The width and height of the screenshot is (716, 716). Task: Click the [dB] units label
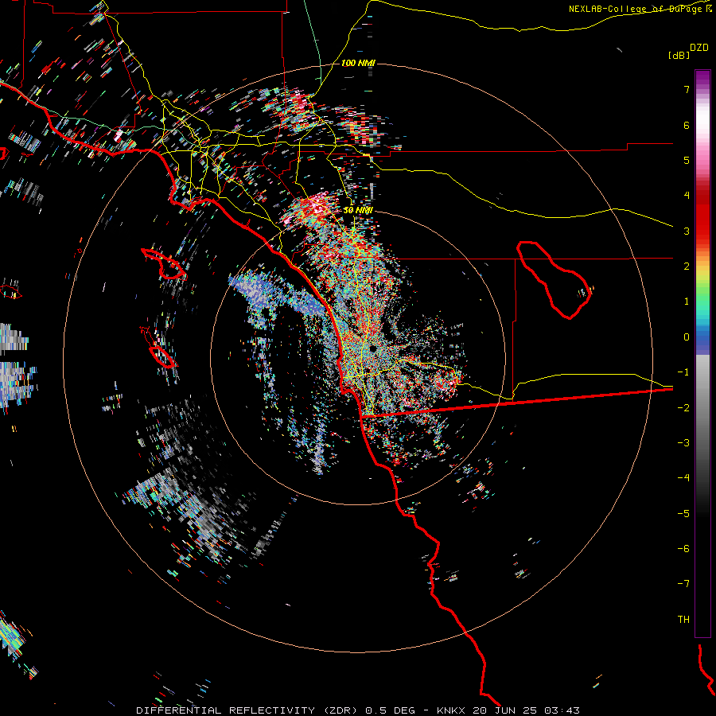click(x=679, y=55)
